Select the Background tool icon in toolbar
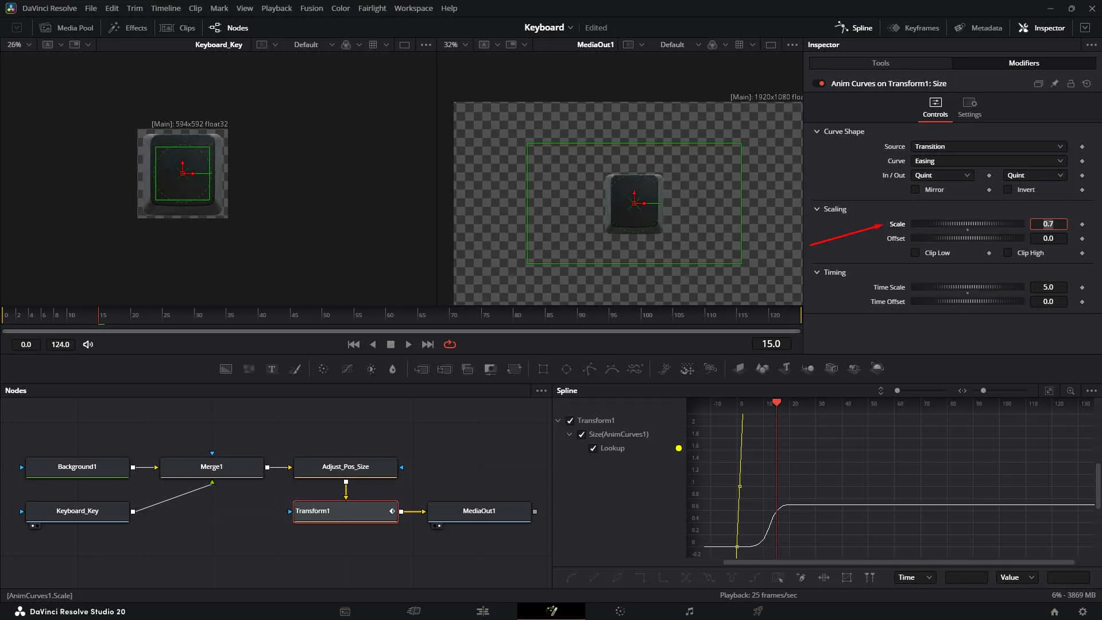The width and height of the screenshot is (1102, 620). click(226, 369)
